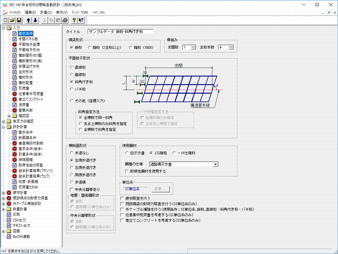
Task: Increase the 主桁本数 spinner value
Action: [231, 46]
